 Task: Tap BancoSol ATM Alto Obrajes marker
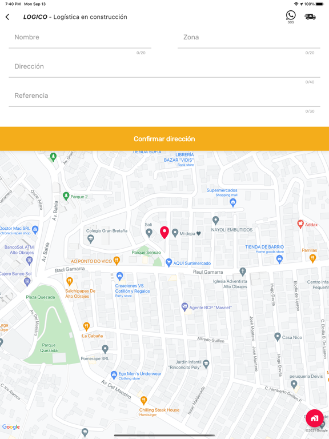coord(29,261)
